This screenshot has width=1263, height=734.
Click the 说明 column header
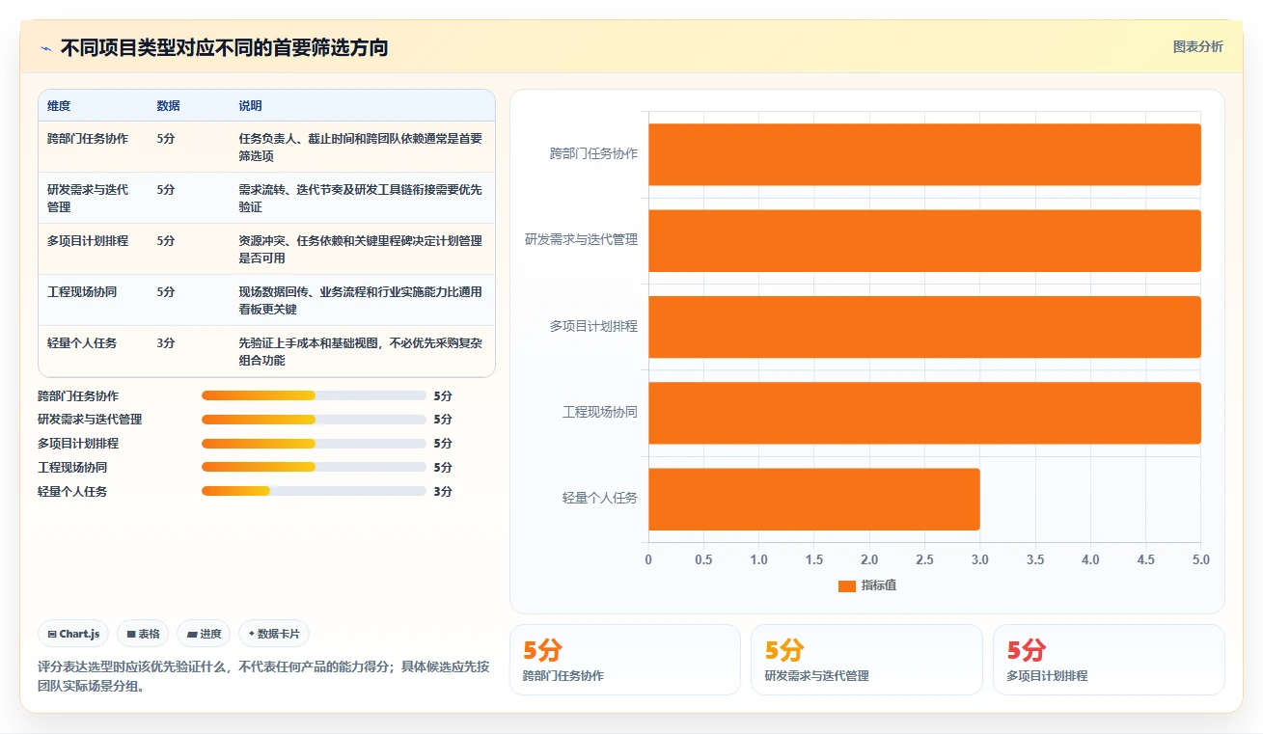click(250, 106)
